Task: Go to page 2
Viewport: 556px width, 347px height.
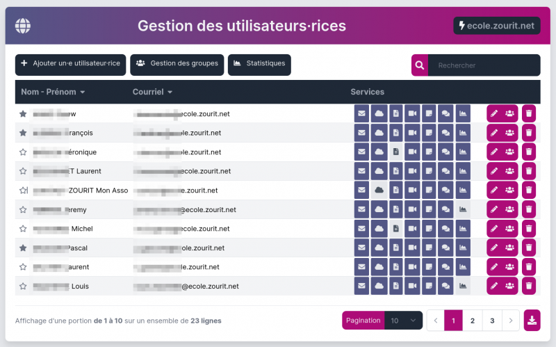Action: tap(473, 321)
